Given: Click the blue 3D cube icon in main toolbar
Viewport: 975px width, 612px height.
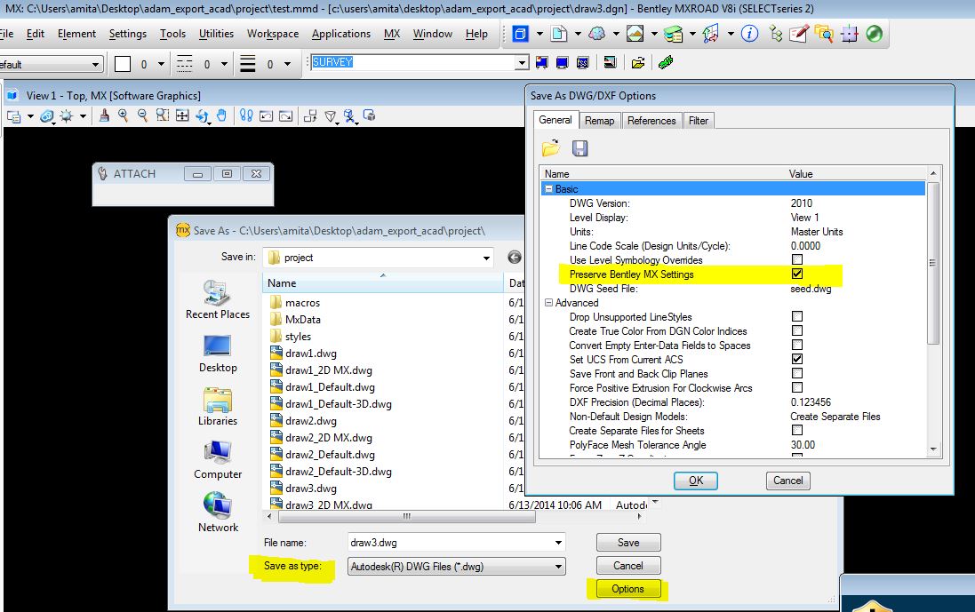Looking at the screenshot, I should (521, 34).
